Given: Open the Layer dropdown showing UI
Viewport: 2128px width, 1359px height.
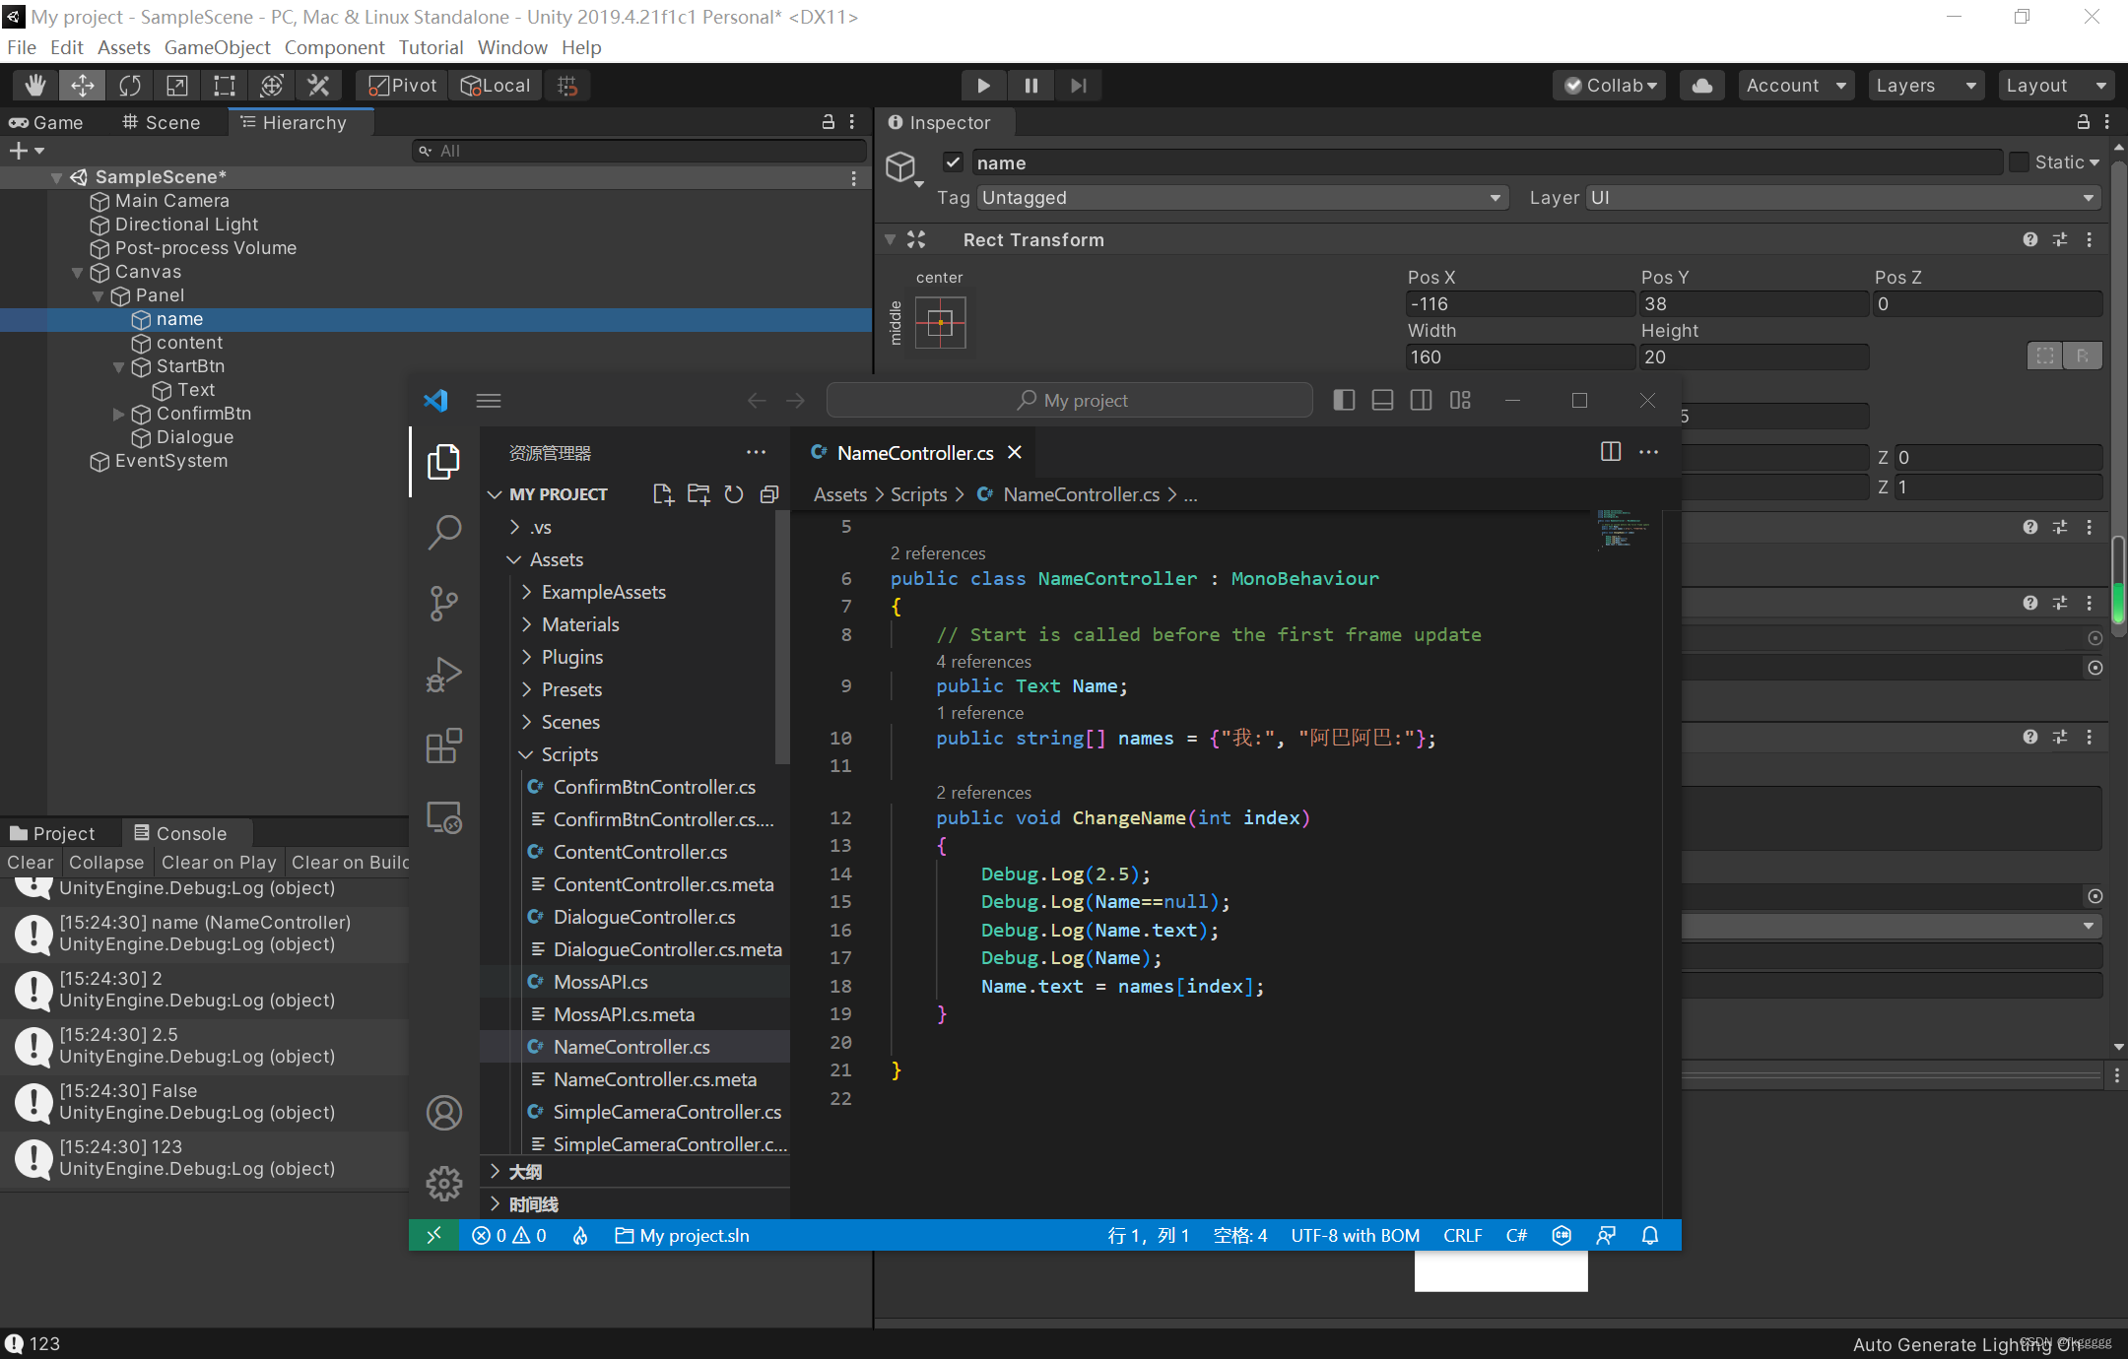Looking at the screenshot, I should [x=1842, y=198].
